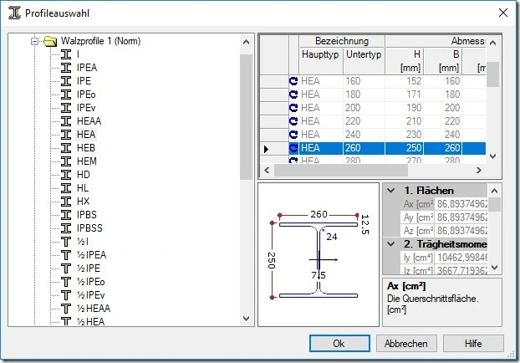520x363 pixels.
Task: Click the cross-section preview drawing
Action: (x=319, y=254)
